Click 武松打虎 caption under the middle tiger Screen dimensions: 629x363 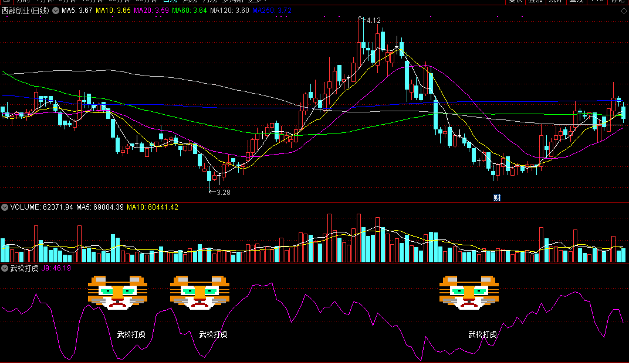(214, 334)
